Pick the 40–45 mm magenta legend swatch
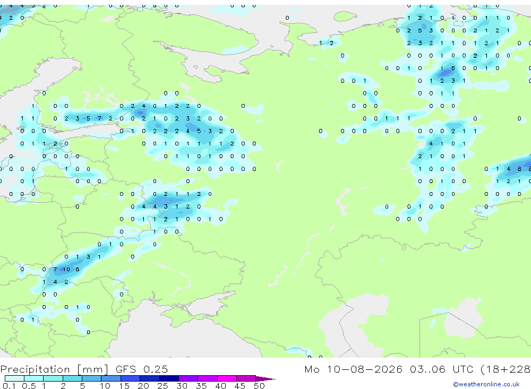The height and width of the screenshot is (389, 531). pos(227,378)
